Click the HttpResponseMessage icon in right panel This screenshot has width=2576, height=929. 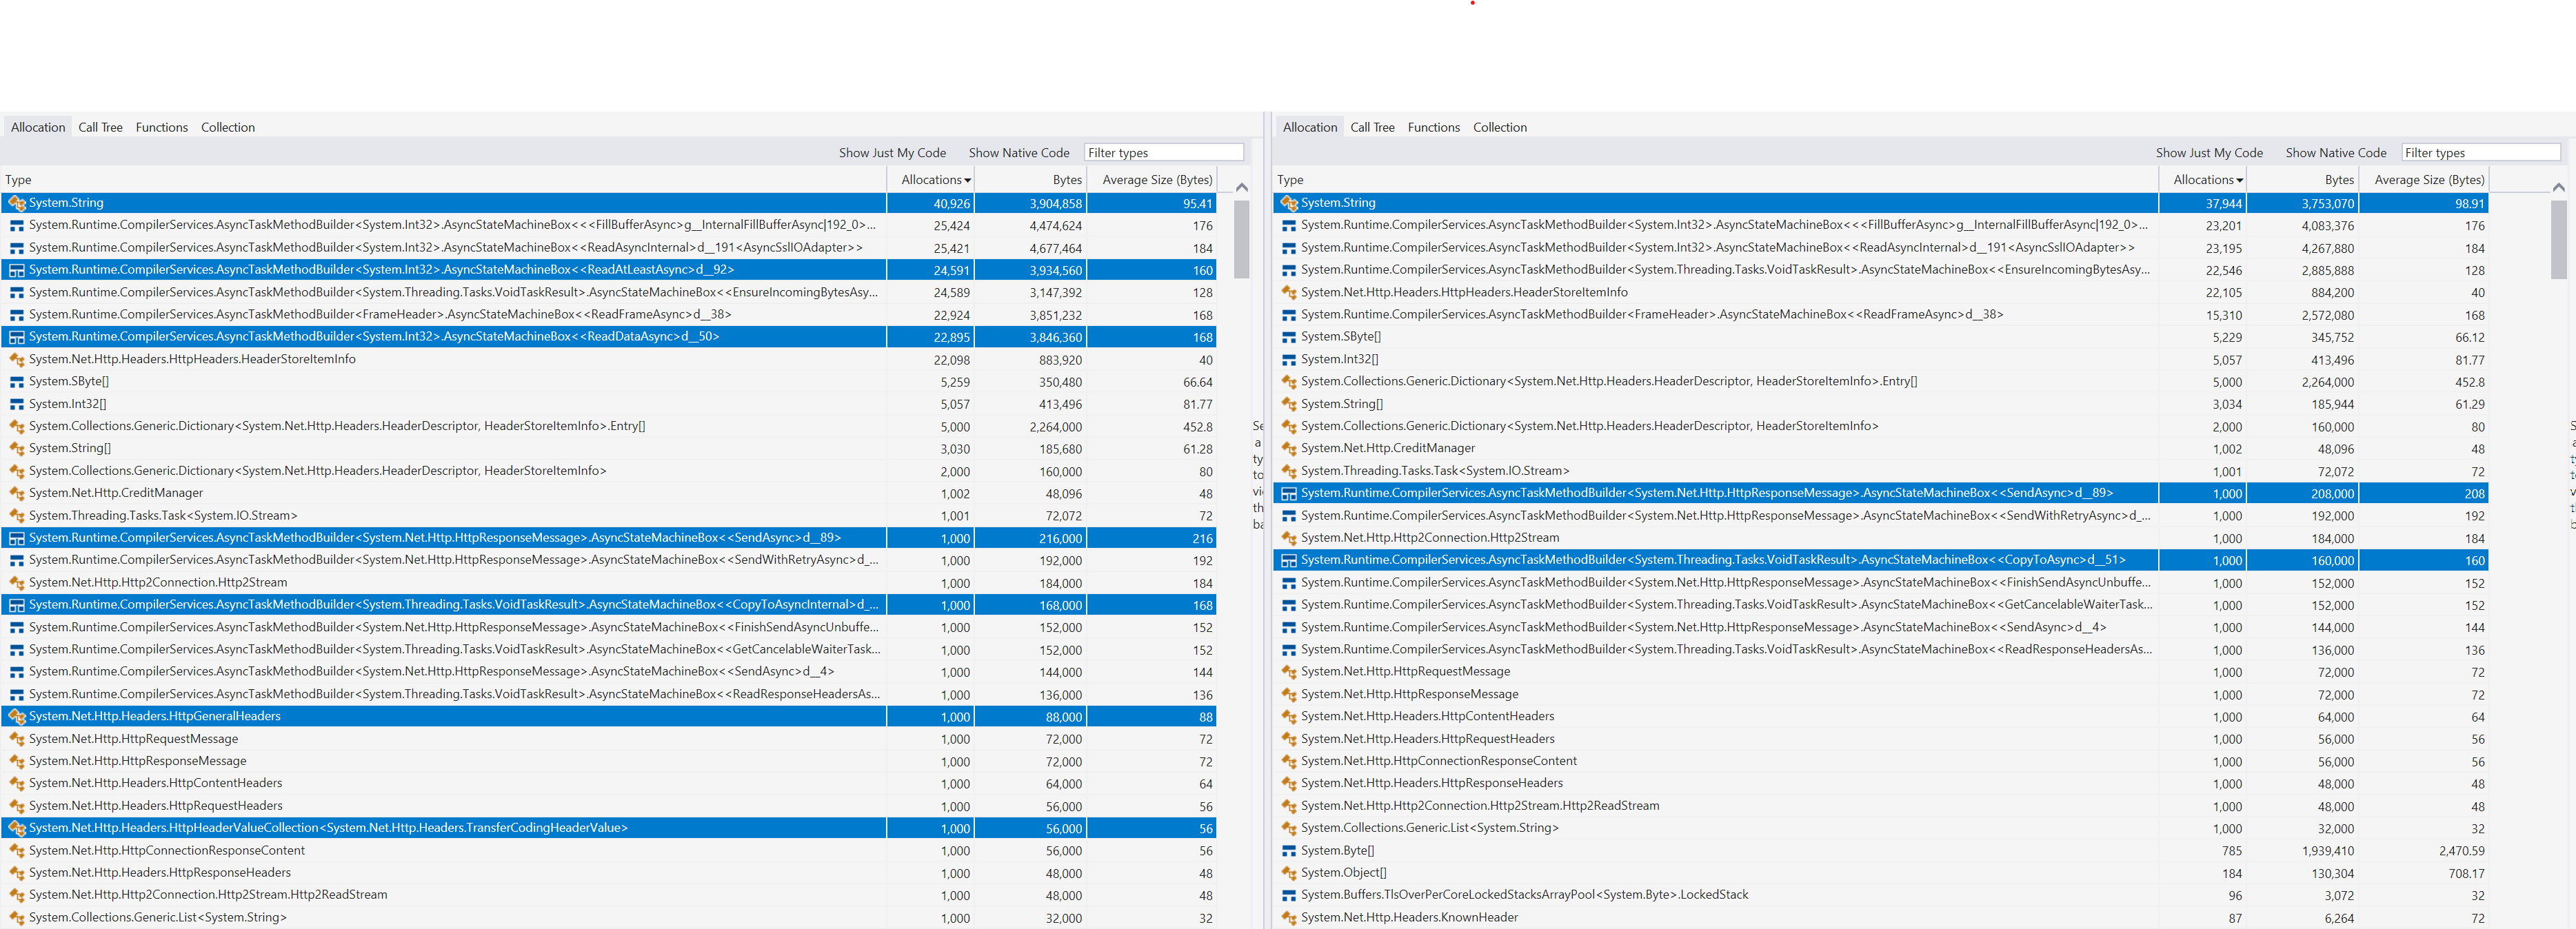coord(1289,694)
